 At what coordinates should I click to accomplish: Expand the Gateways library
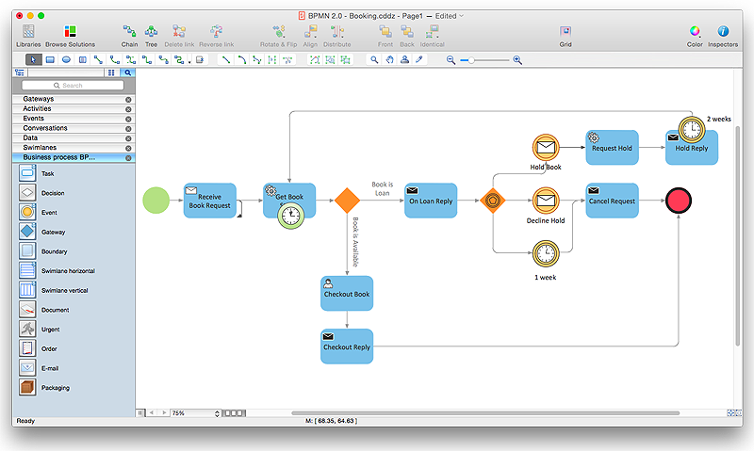click(39, 99)
